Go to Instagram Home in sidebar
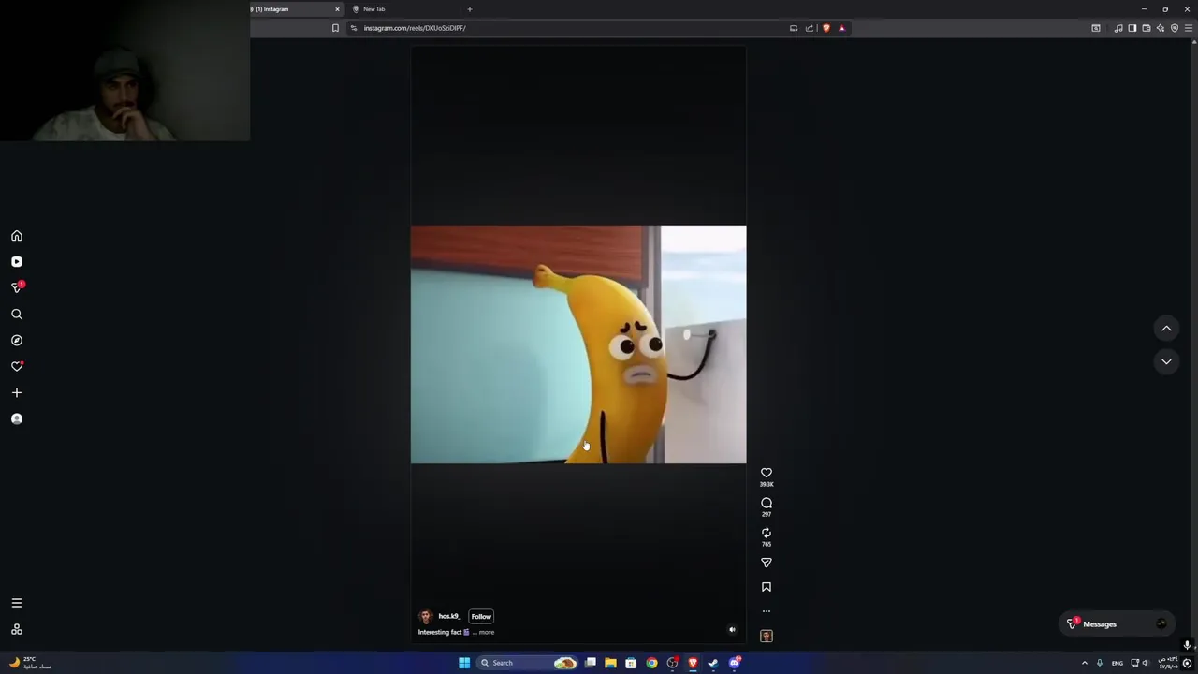 17,236
